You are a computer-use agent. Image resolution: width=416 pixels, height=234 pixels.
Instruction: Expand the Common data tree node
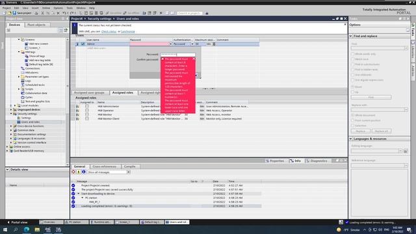11,130
